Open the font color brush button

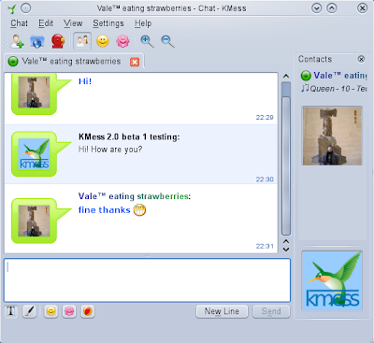(29, 311)
